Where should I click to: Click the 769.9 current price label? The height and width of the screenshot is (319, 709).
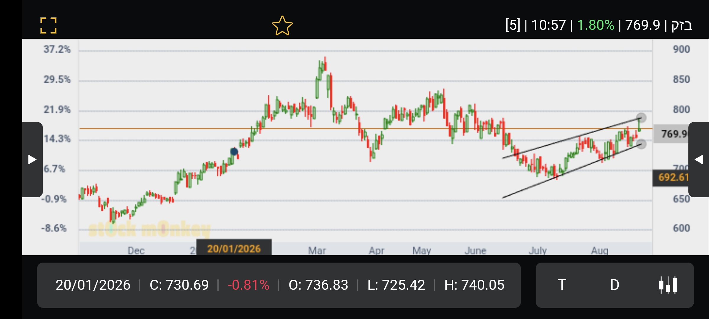pyautogui.click(x=671, y=134)
